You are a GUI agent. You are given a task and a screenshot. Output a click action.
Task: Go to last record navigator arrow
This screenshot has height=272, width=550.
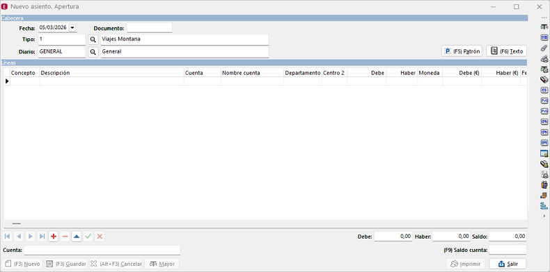coord(42,237)
